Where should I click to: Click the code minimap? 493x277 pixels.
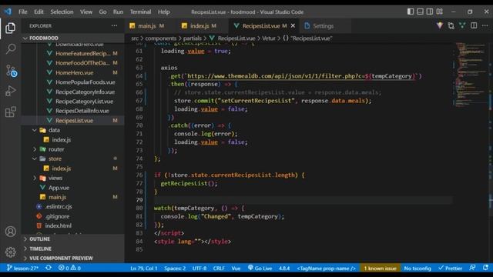pyautogui.click(x=470, y=74)
